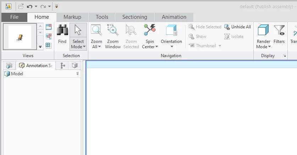Click the Find binoculars tool

coord(62,34)
